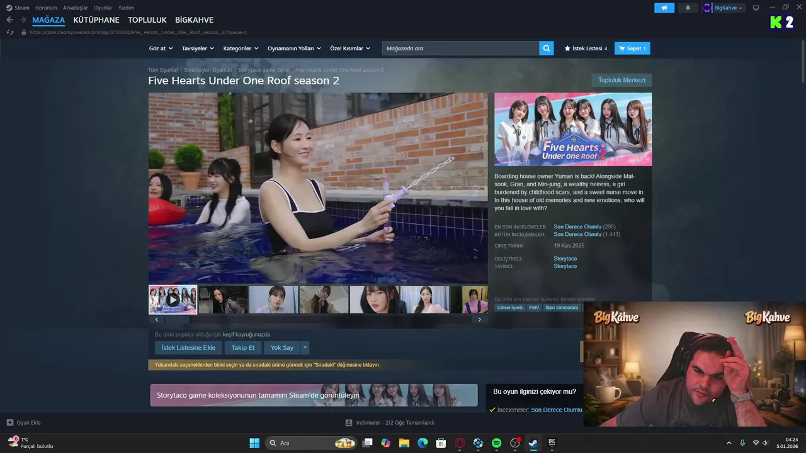
Task: Open the Sepet cart button
Action: pyautogui.click(x=632, y=48)
